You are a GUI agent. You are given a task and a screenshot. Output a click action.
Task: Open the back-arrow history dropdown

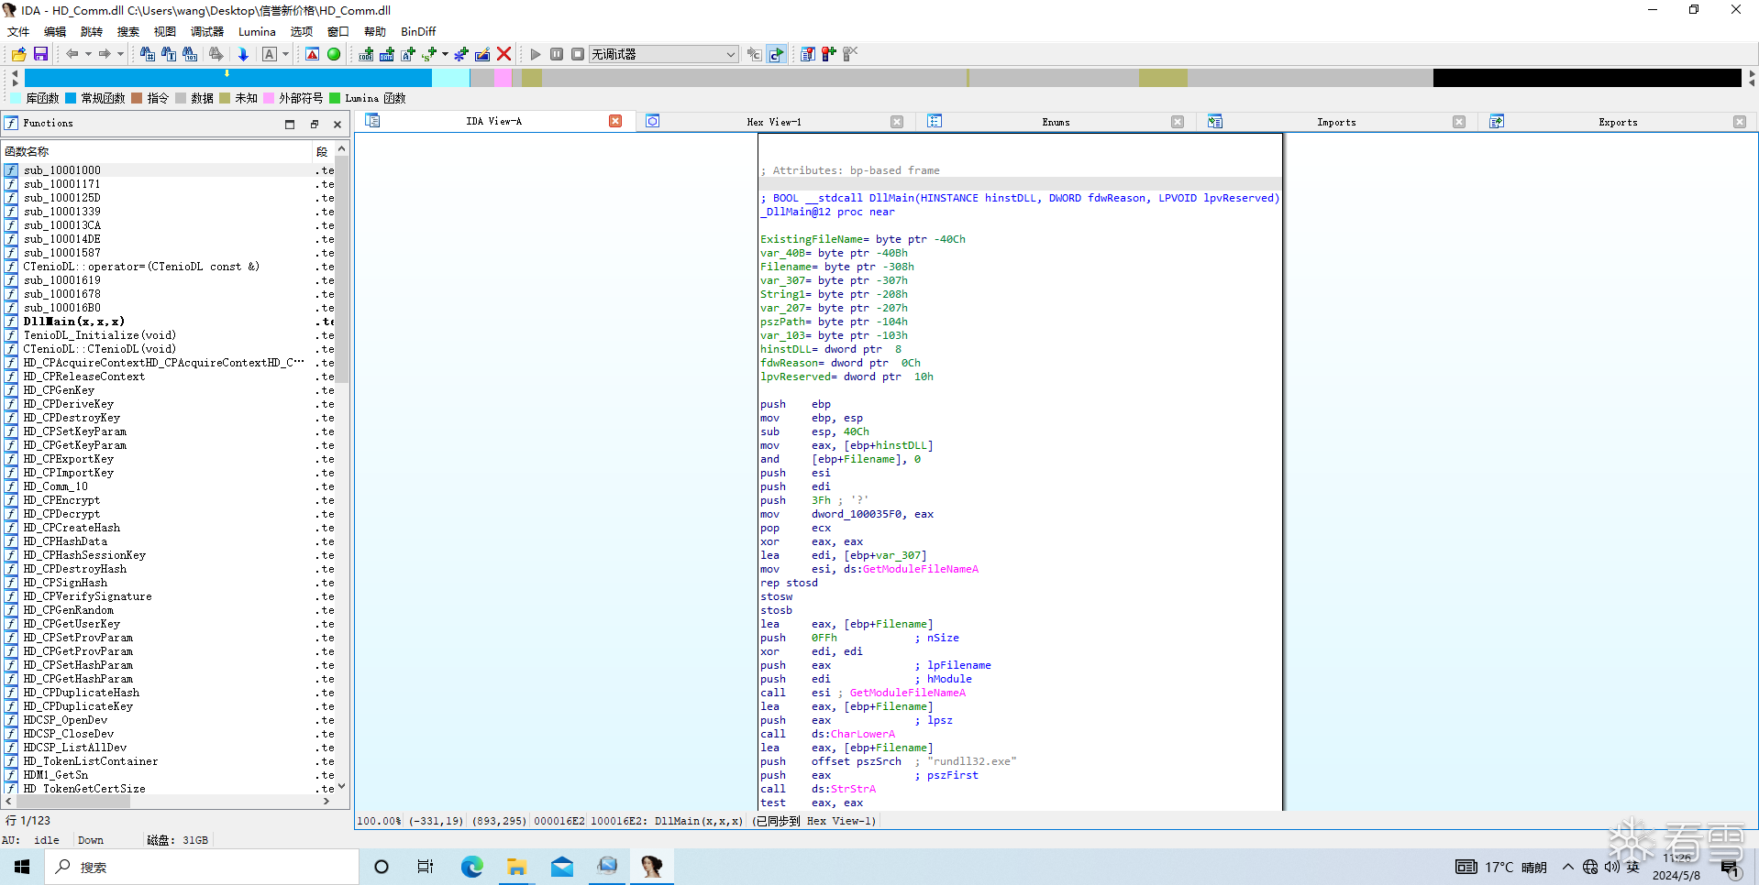click(88, 54)
